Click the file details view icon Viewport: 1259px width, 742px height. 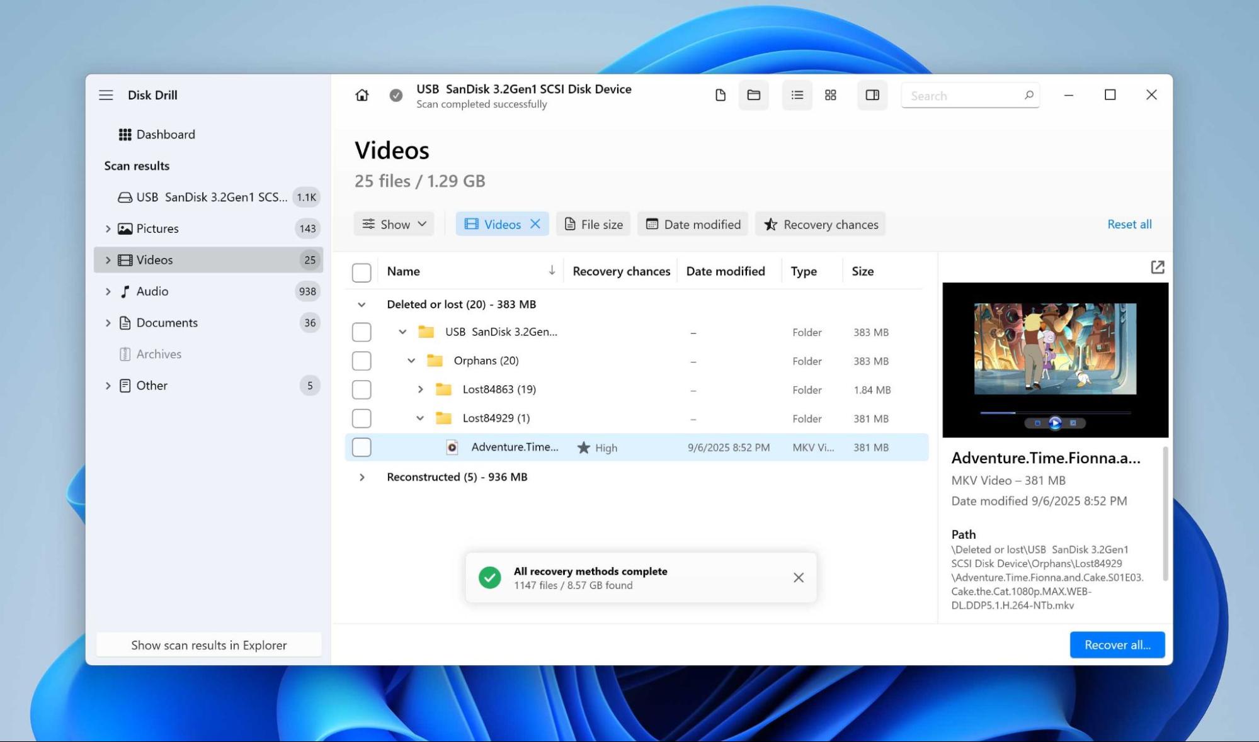(x=720, y=95)
